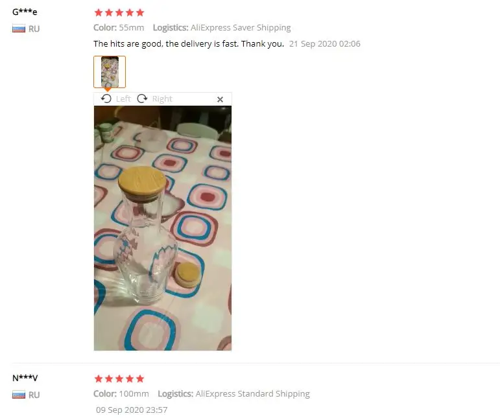Screen dimensions: 500x418
Task: Click the date 09 Sep 2020 23:57
Action: coord(132,410)
